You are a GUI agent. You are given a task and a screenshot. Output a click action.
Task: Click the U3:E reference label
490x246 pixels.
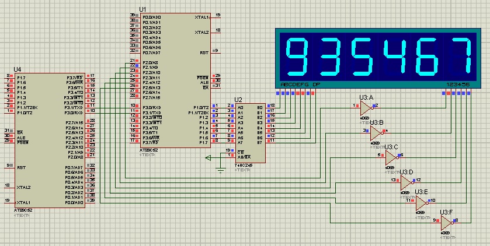coord(421,192)
